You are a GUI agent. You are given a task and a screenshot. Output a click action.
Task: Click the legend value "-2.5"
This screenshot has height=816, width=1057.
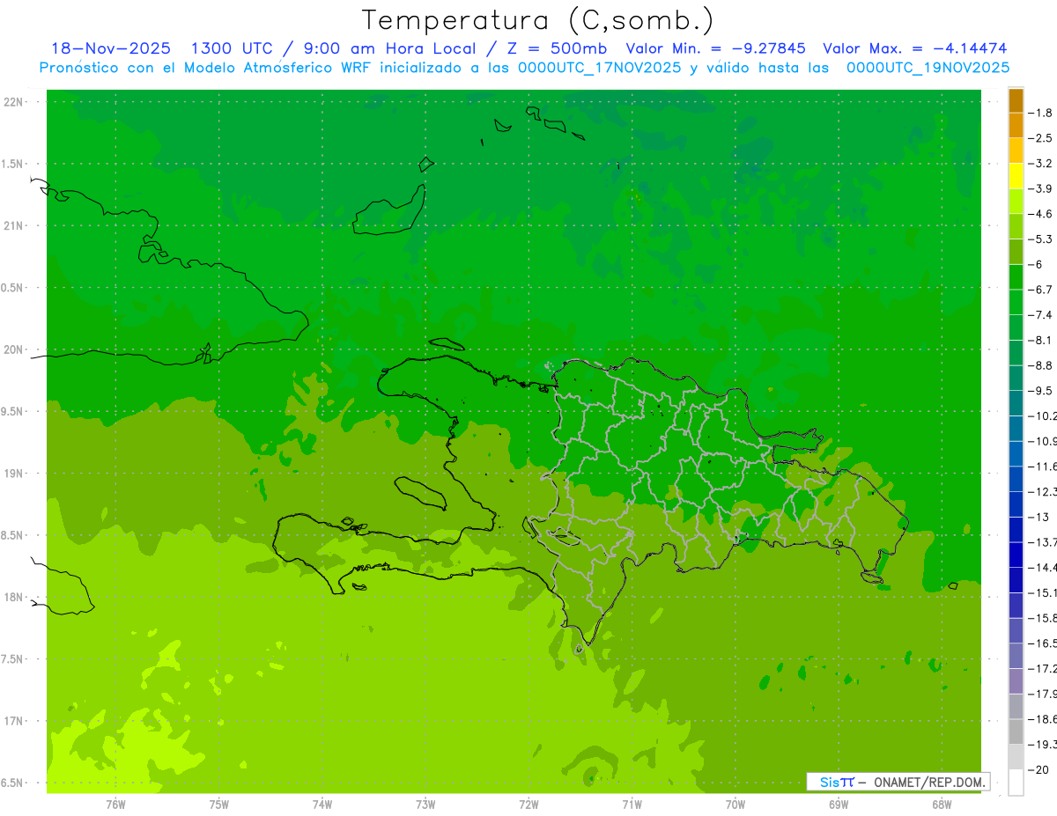[1042, 138]
